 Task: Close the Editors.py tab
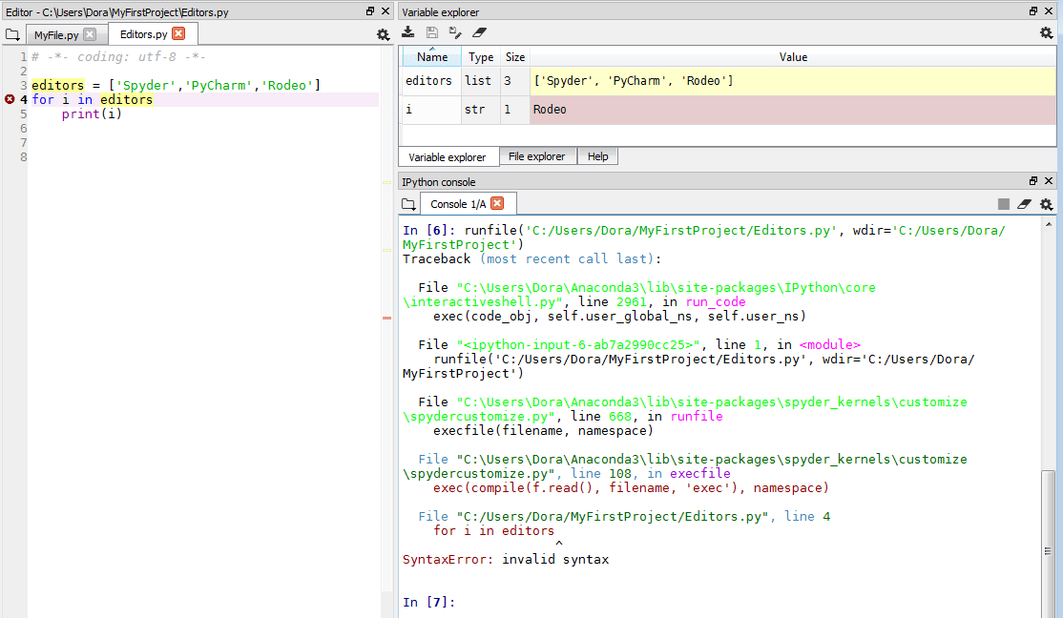(178, 33)
